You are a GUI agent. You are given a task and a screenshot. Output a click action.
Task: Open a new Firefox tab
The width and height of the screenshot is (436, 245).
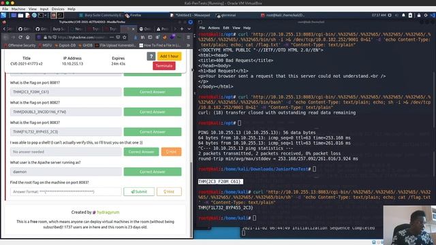tap(182, 29)
